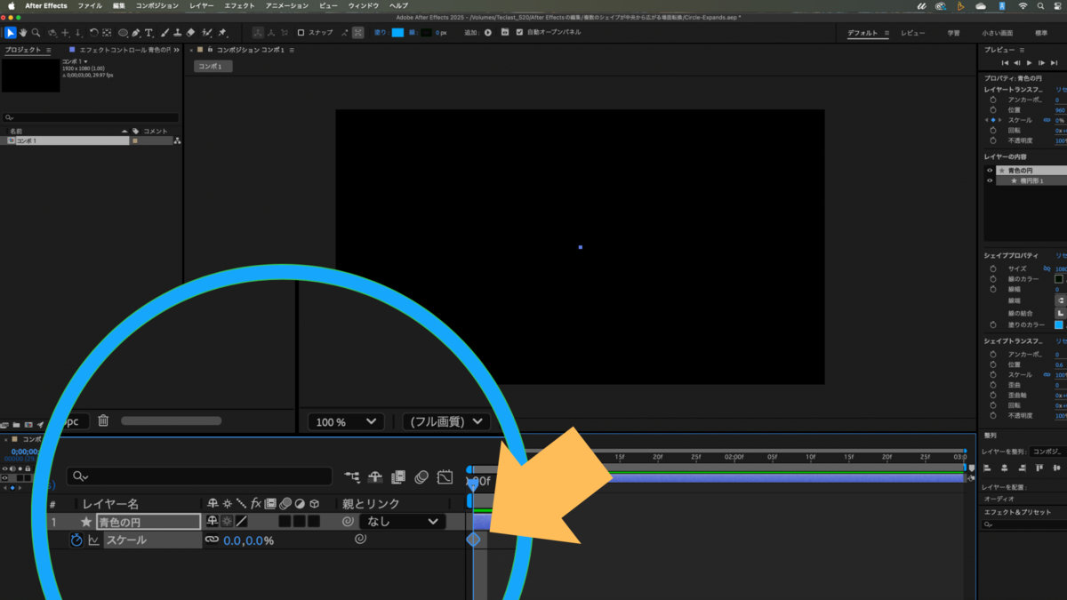
Task: Click the frame blending icon in timeline header
Action: point(398,477)
